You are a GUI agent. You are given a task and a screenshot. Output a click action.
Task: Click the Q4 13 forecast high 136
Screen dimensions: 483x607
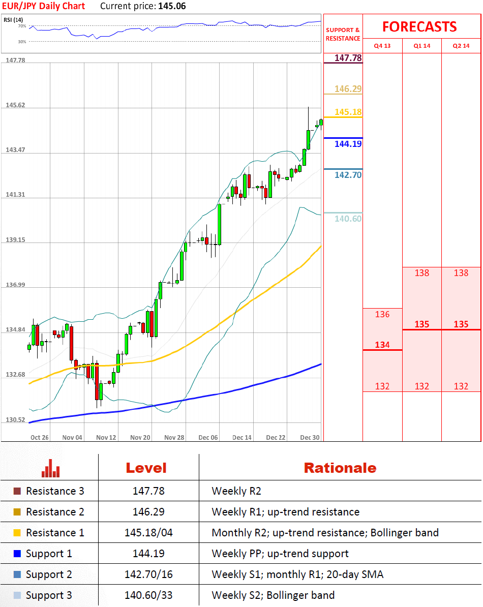(382, 314)
